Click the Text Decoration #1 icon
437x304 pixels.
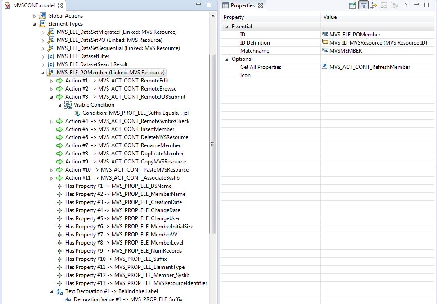pos(59,291)
